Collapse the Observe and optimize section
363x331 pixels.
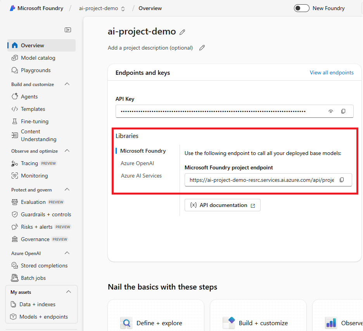67,151
